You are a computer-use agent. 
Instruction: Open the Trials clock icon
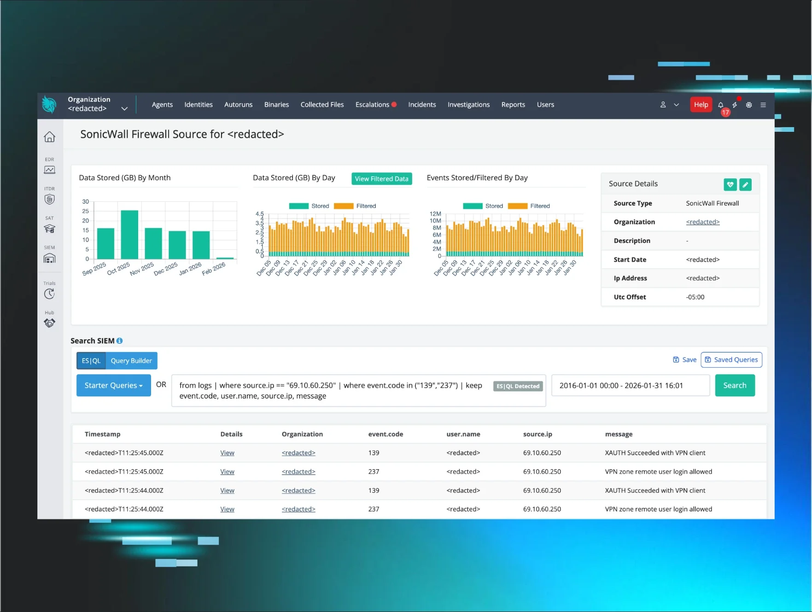point(49,294)
